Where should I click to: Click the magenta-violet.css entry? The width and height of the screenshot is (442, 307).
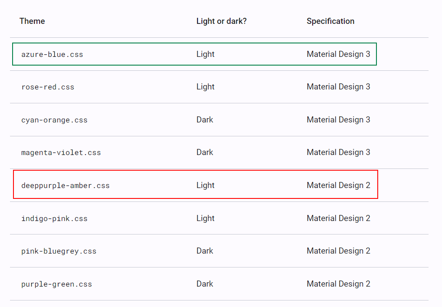(x=61, y=152)
